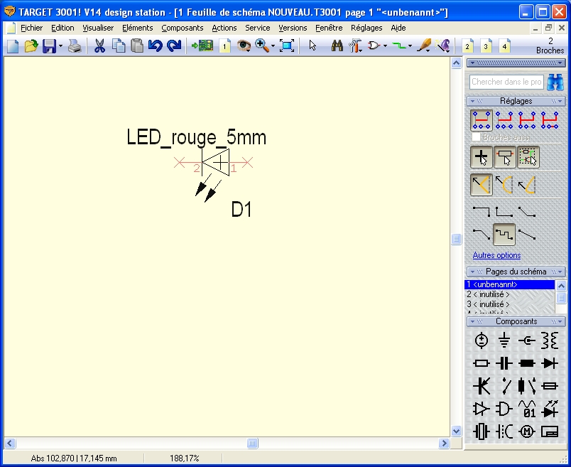Open the Réglages menu in menu bar
The image size is (571, 467).
[x=366, y=28]
